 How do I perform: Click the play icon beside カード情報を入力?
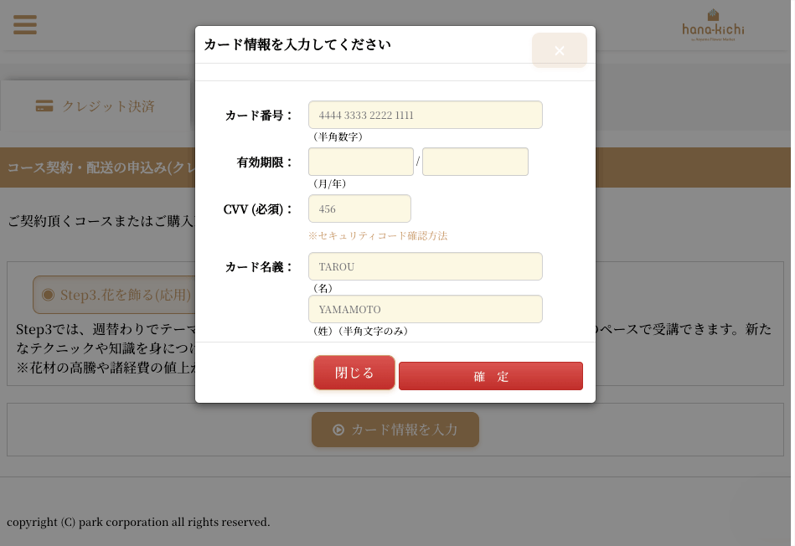point(338,430)
